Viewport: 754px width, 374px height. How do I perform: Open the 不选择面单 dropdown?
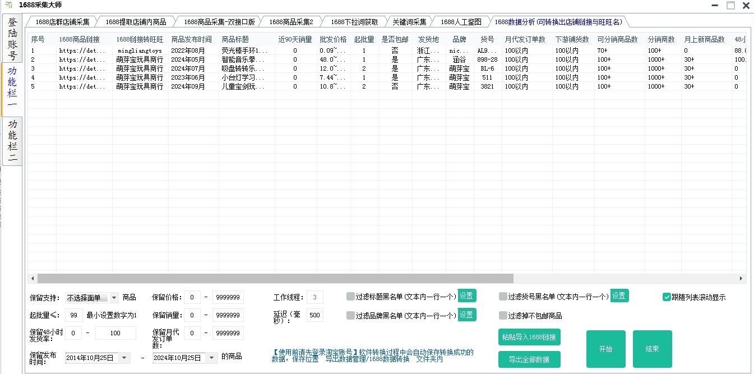pos(92,298)
